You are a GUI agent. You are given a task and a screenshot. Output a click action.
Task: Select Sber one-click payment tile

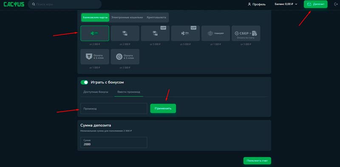pyautogui.click(x=125, y=57)
